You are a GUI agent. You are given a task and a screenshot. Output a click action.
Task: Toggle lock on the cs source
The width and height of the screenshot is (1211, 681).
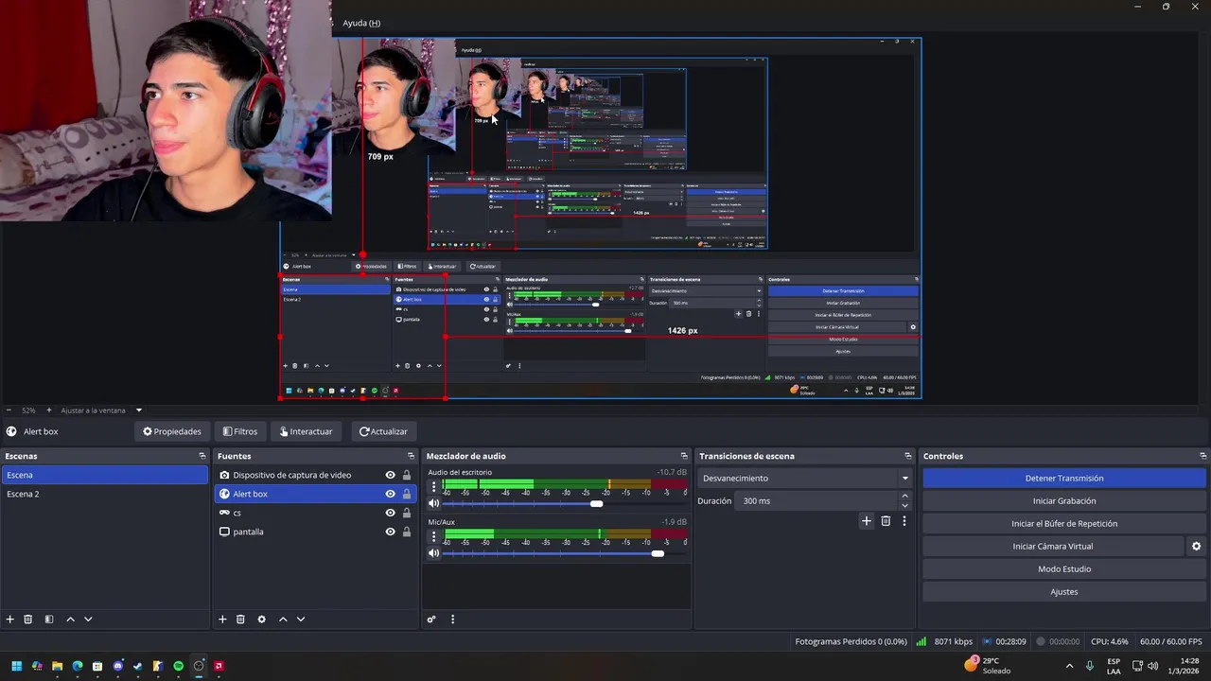click(x=407, y=513)
